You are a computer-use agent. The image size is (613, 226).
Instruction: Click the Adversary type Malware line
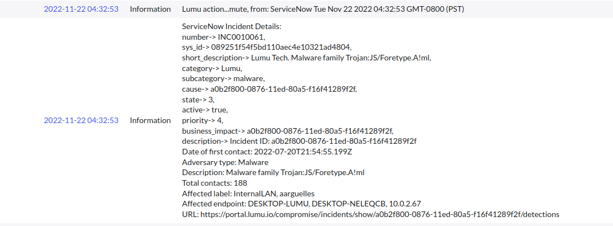225,162
